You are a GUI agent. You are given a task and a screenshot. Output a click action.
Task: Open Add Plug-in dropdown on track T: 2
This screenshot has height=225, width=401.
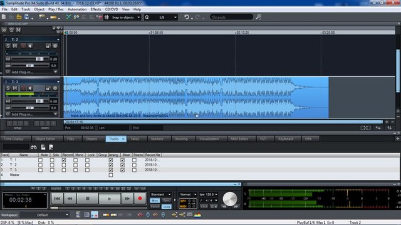56,72
